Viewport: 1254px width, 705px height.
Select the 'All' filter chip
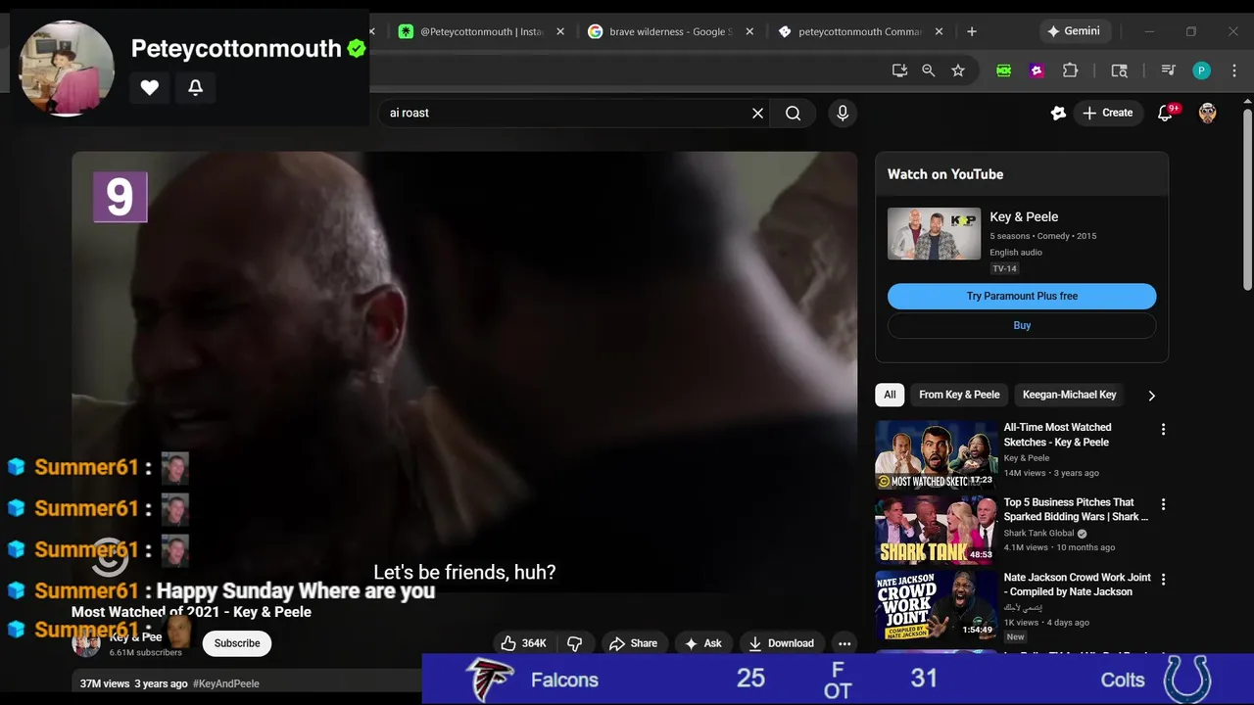[x=890, y=395]
